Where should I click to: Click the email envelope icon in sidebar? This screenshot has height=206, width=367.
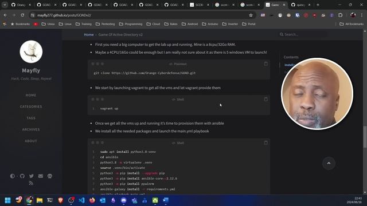41,176
